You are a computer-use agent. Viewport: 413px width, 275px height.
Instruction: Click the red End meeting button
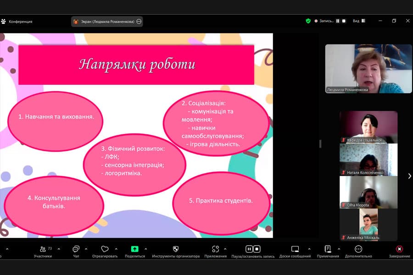pyautogui.click(x=400, y=252)
